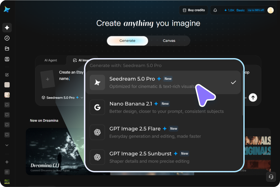Click the OpenAI icon beside GPT Image Flare

pyautogui.click(x=97, y=132)
